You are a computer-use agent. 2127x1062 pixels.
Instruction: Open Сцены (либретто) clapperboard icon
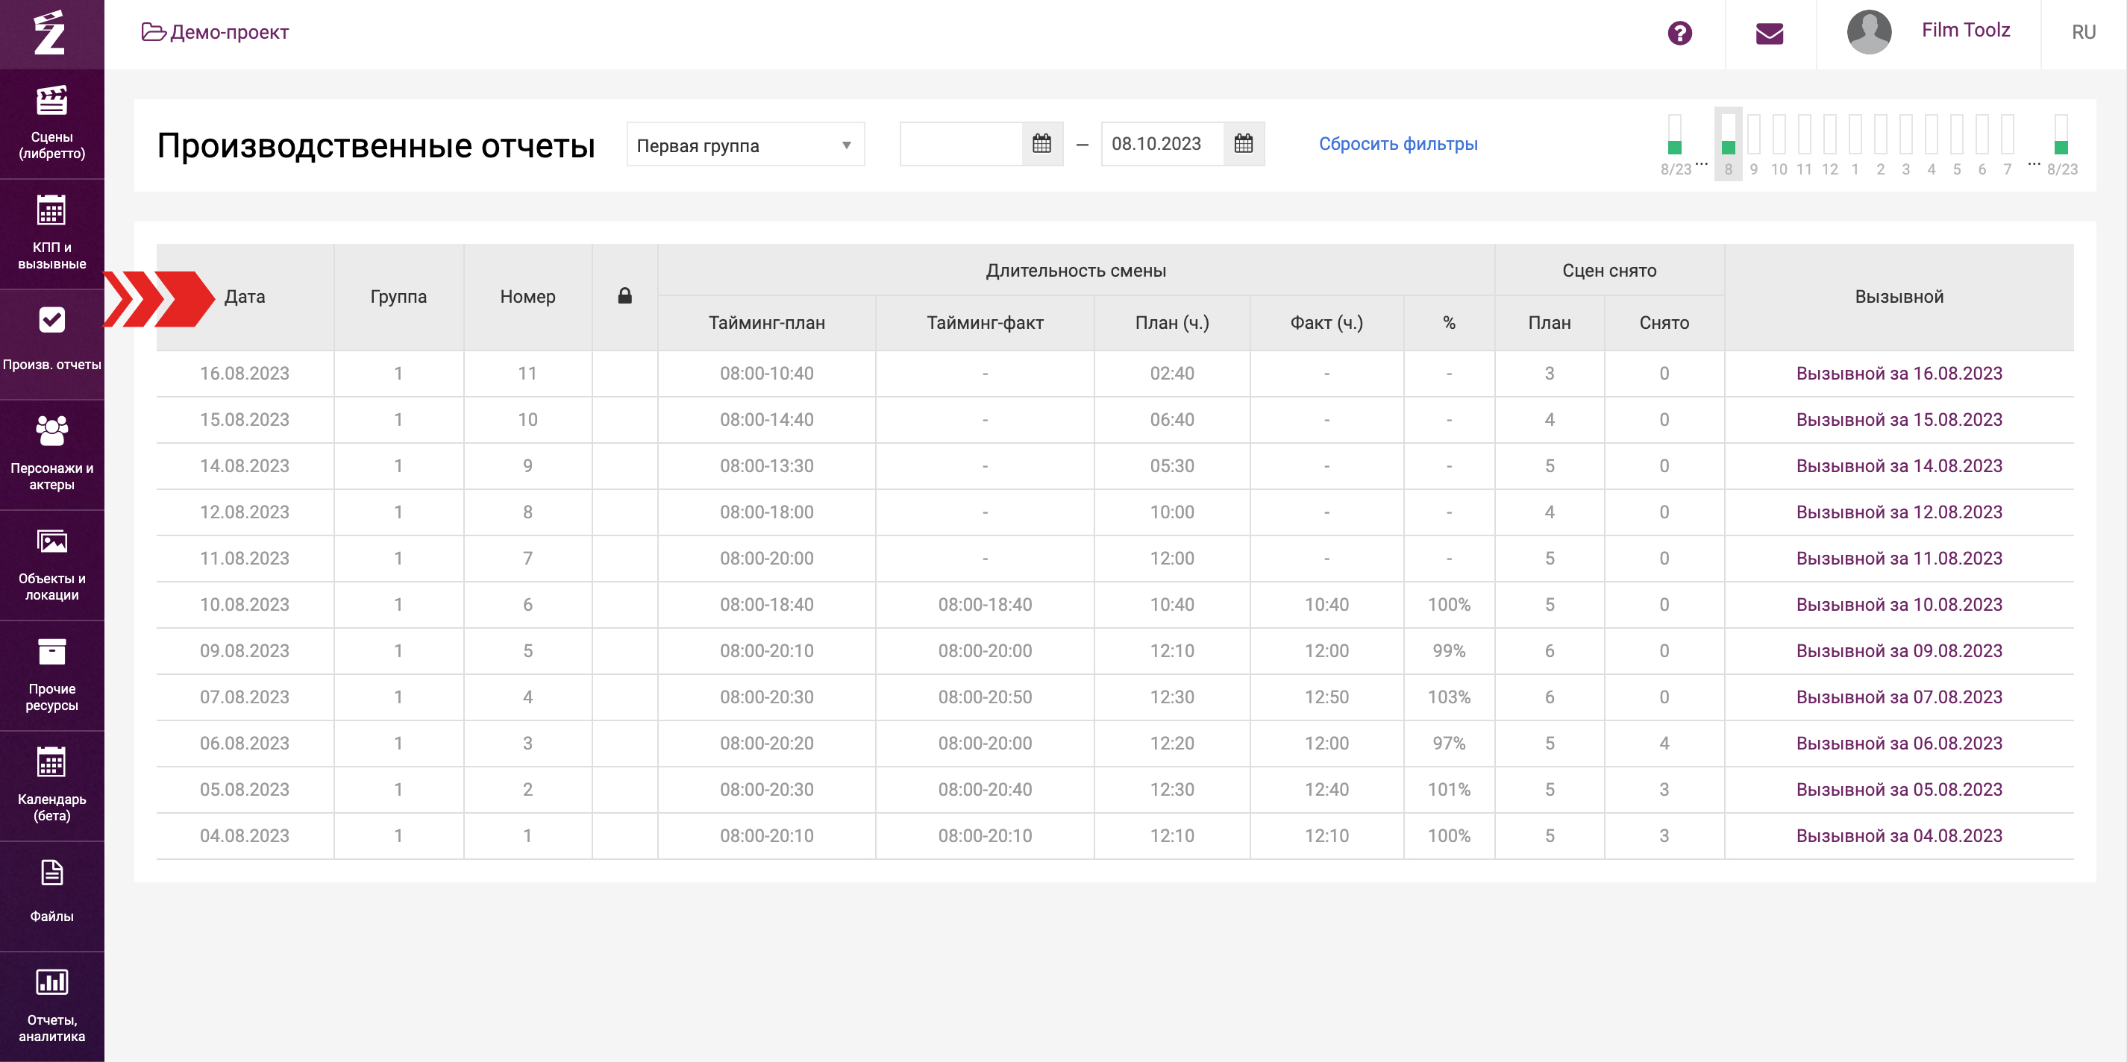(51, 101)
